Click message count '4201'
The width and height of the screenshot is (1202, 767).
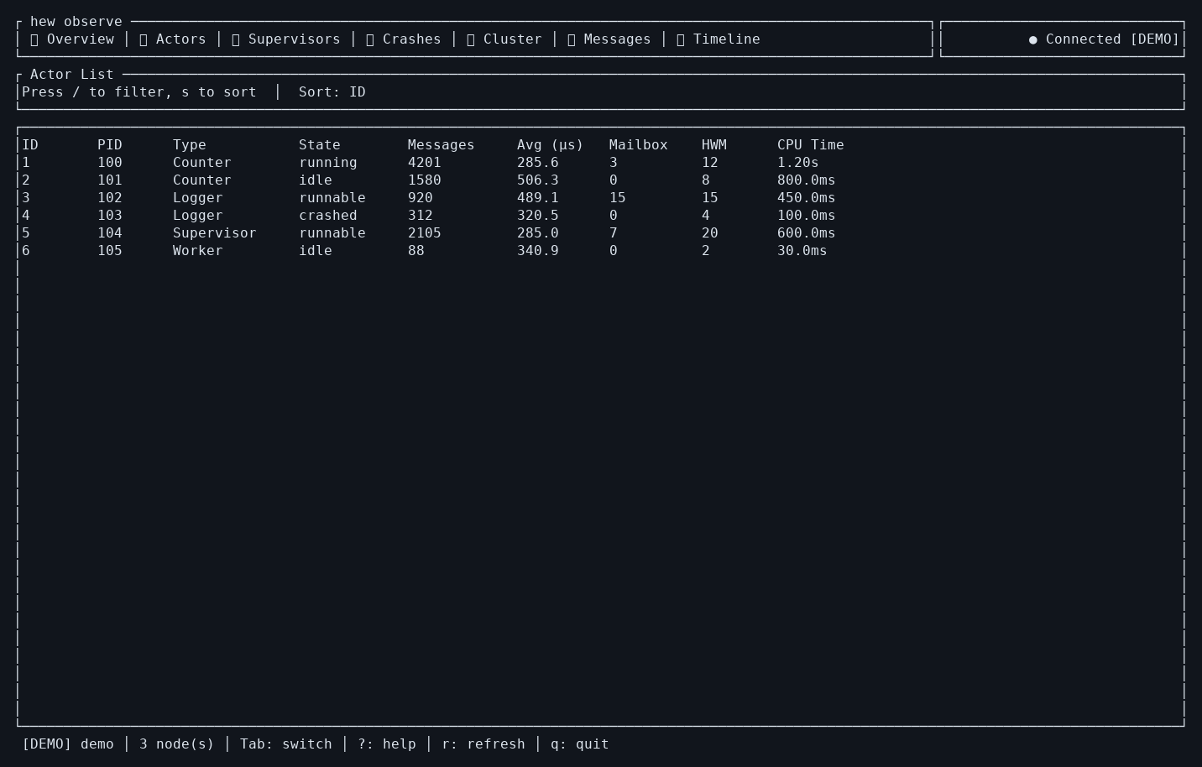click(425, 163)
